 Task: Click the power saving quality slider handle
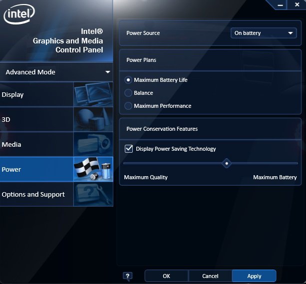click(227, 163)
